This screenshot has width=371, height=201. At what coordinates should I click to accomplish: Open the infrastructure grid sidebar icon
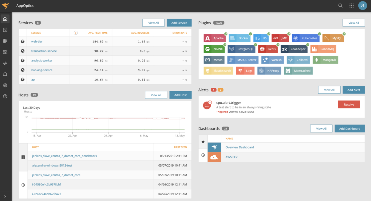click(x=5, y=41)
